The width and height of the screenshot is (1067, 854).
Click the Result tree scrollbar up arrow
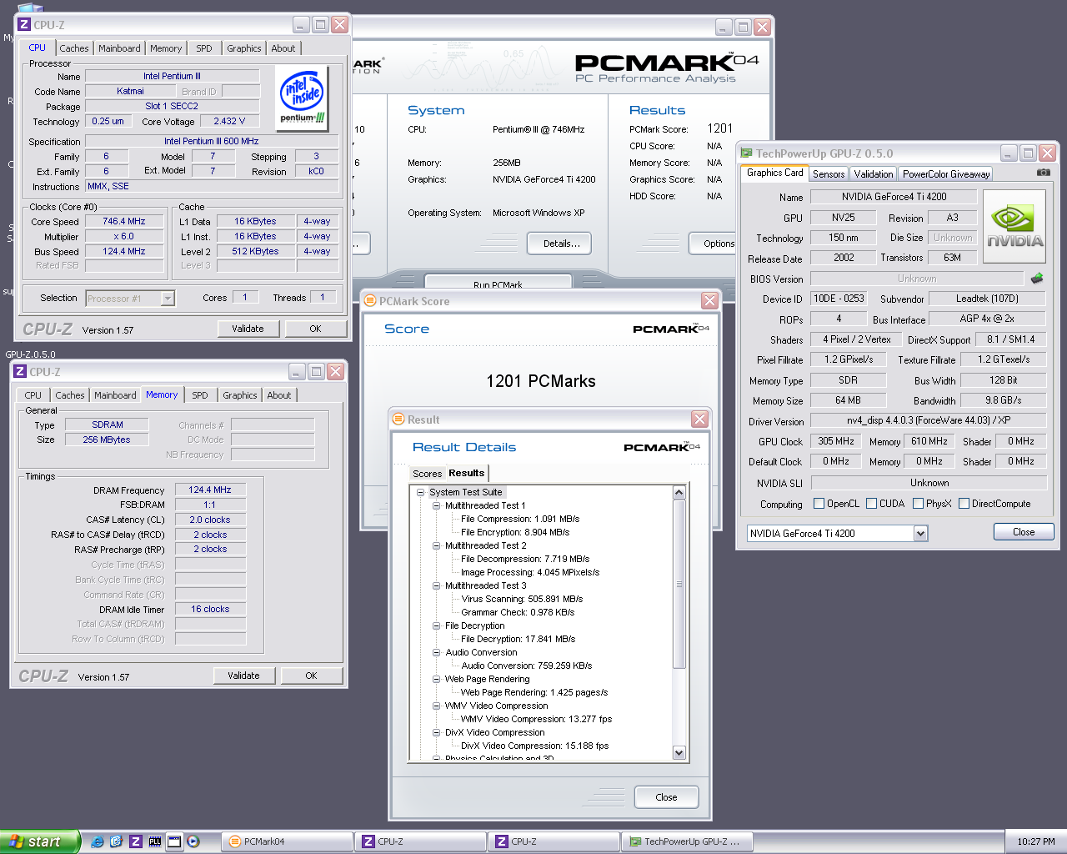(x=679, y=492)
